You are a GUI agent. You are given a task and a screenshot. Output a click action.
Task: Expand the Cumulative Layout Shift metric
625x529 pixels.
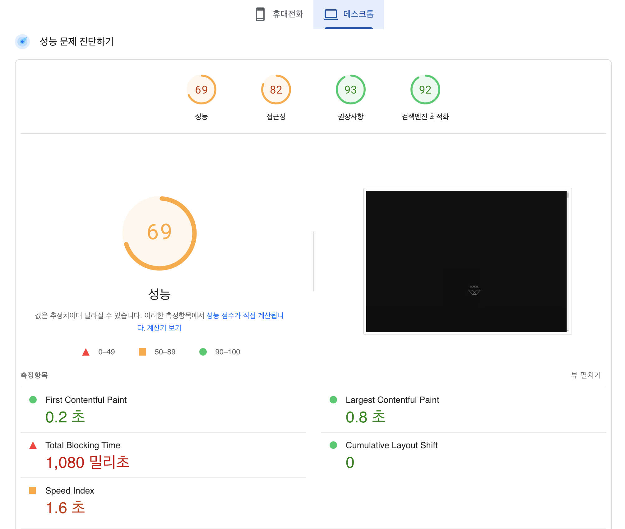pos(391,445)
